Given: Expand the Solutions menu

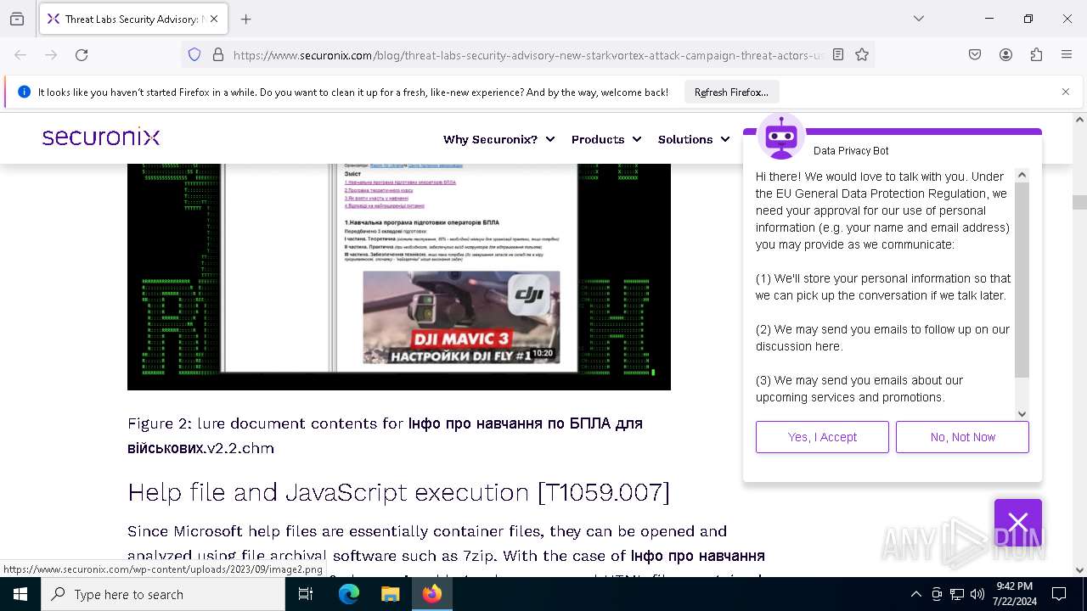Looking at the screenshot, I should [x=693, y=139].
